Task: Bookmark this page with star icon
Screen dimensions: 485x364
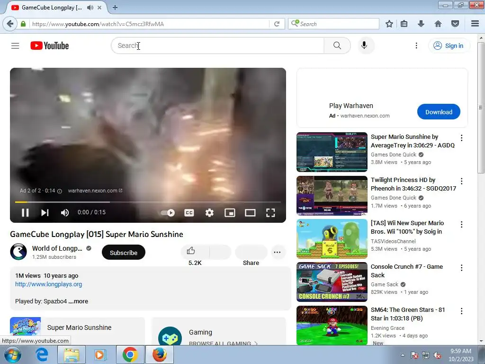Action: tap(389, 24)
